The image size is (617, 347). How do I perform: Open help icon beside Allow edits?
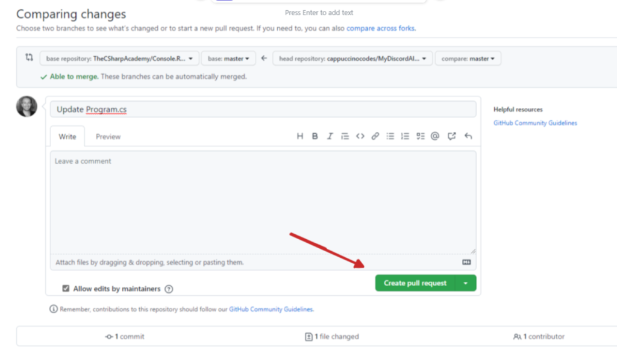(x=169, y=289)
